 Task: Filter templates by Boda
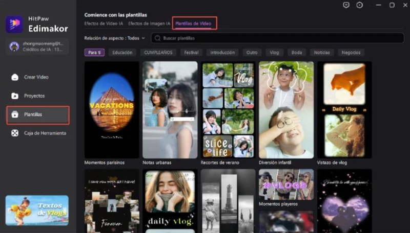click(x=297, y=53)
